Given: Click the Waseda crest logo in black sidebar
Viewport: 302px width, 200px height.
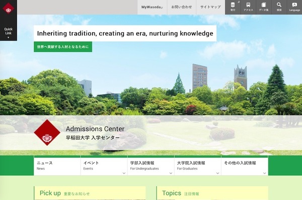Looking at the screenshot, I should 8,8.
